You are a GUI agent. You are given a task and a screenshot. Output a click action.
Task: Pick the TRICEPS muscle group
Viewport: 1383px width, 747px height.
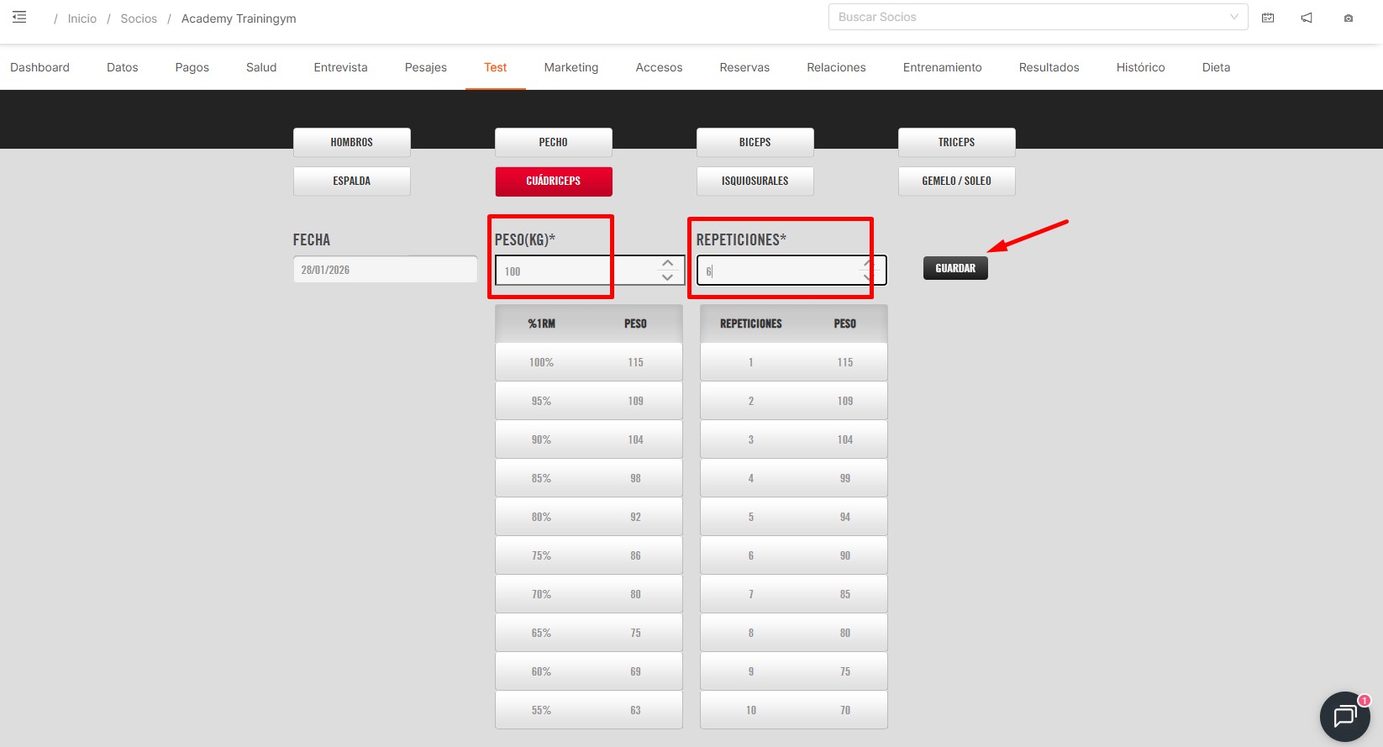(956, 142)
